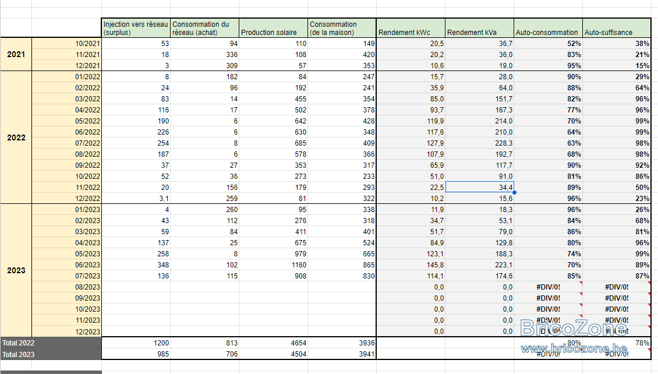Select the 'Consommation du réseau (achat)' header
This screenshot has height=374, width=658.
(x=204, y=28)
